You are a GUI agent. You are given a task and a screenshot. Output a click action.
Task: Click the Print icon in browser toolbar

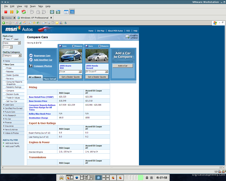coord(49,23)
